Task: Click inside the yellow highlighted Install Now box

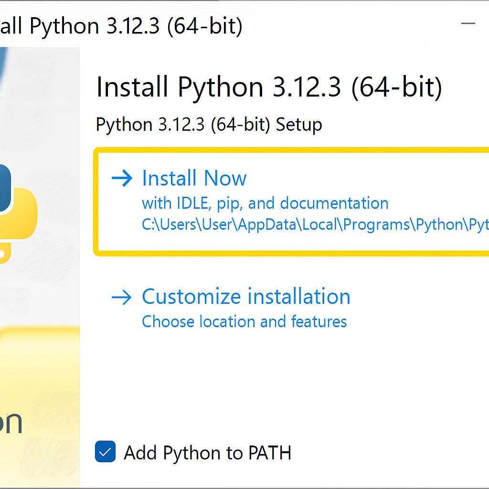Action: coord(287,201)
